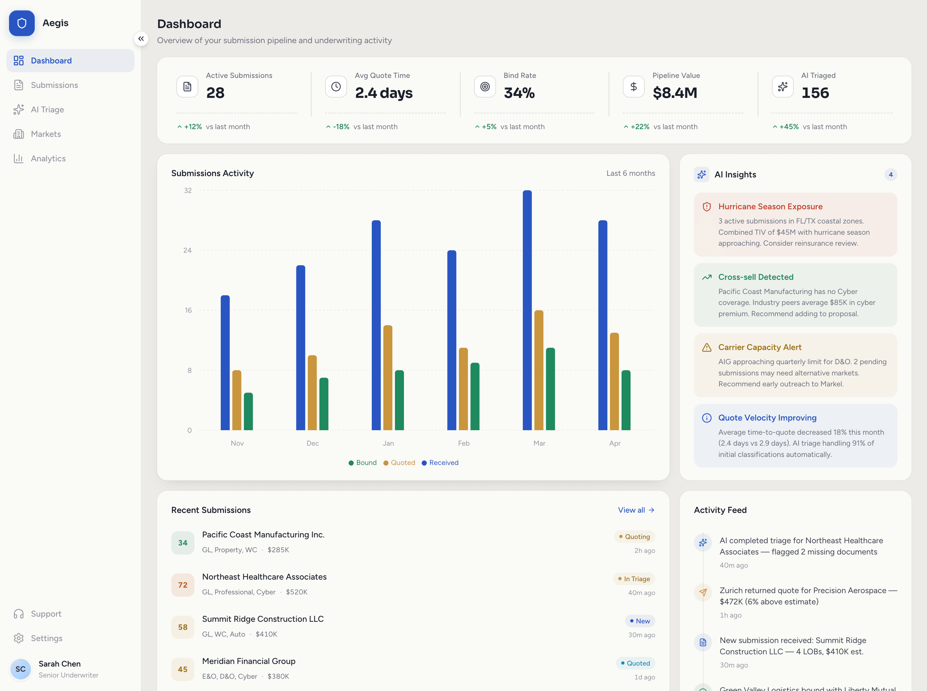Click the Active Submissions document icon
This screenshot has width=927, height=691.
pos(187,87)
